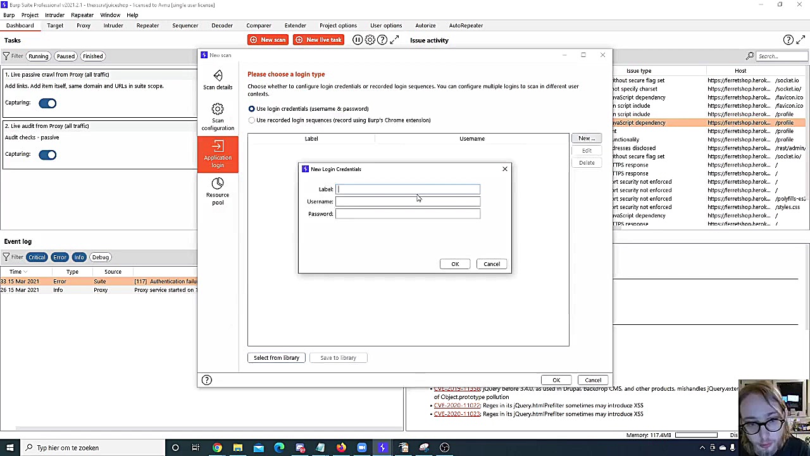
Task: Click the issue activity Search box
Action: click(782, 56)
